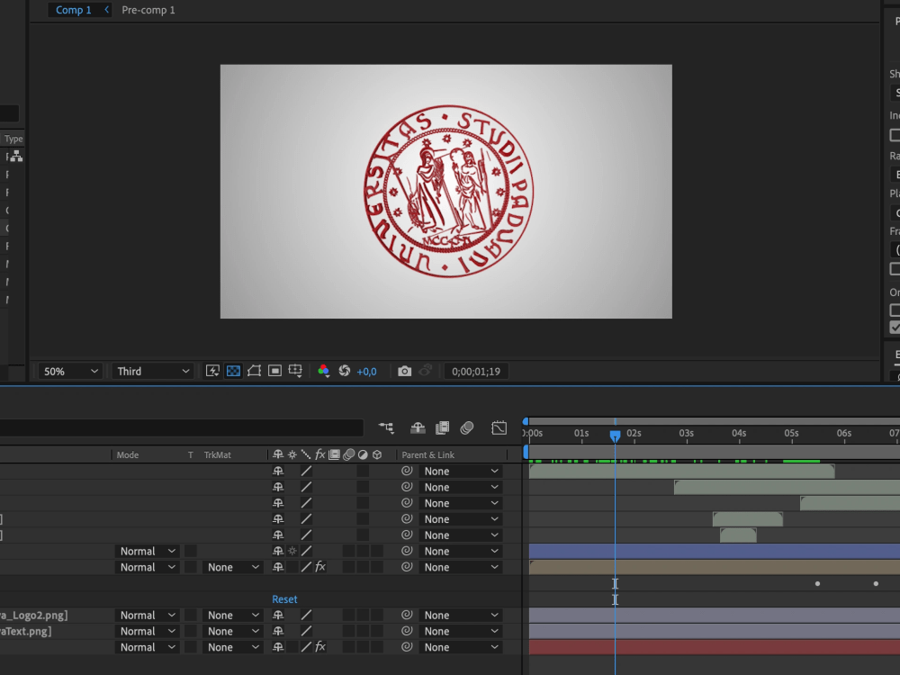The image size is (900, 675).
Task: Open the 50% magnification dropdown
Action: [70, 372]
